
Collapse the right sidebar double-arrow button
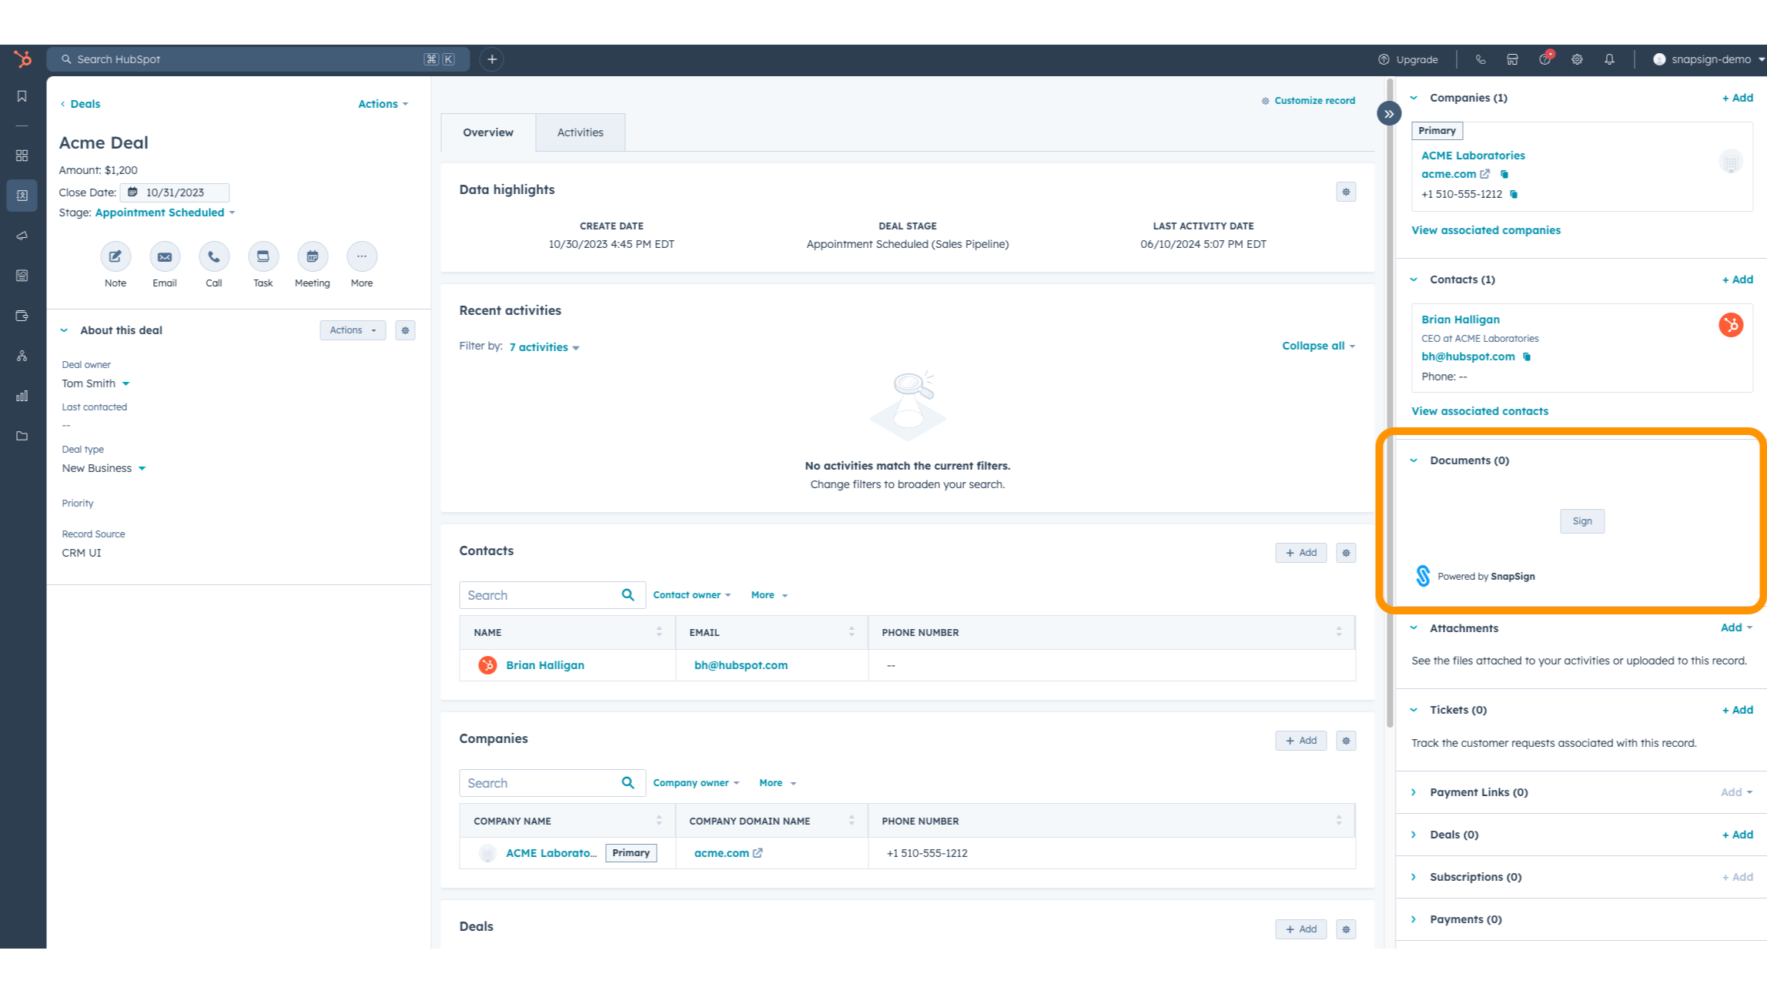point(1389,114)
